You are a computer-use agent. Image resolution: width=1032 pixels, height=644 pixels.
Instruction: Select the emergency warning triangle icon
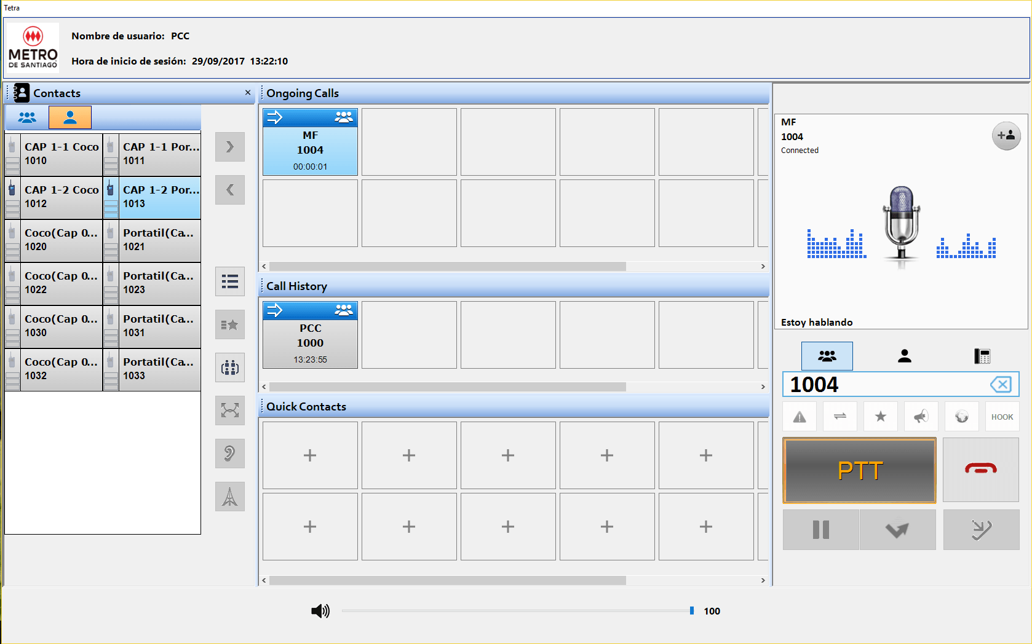[x=800, y=417]
